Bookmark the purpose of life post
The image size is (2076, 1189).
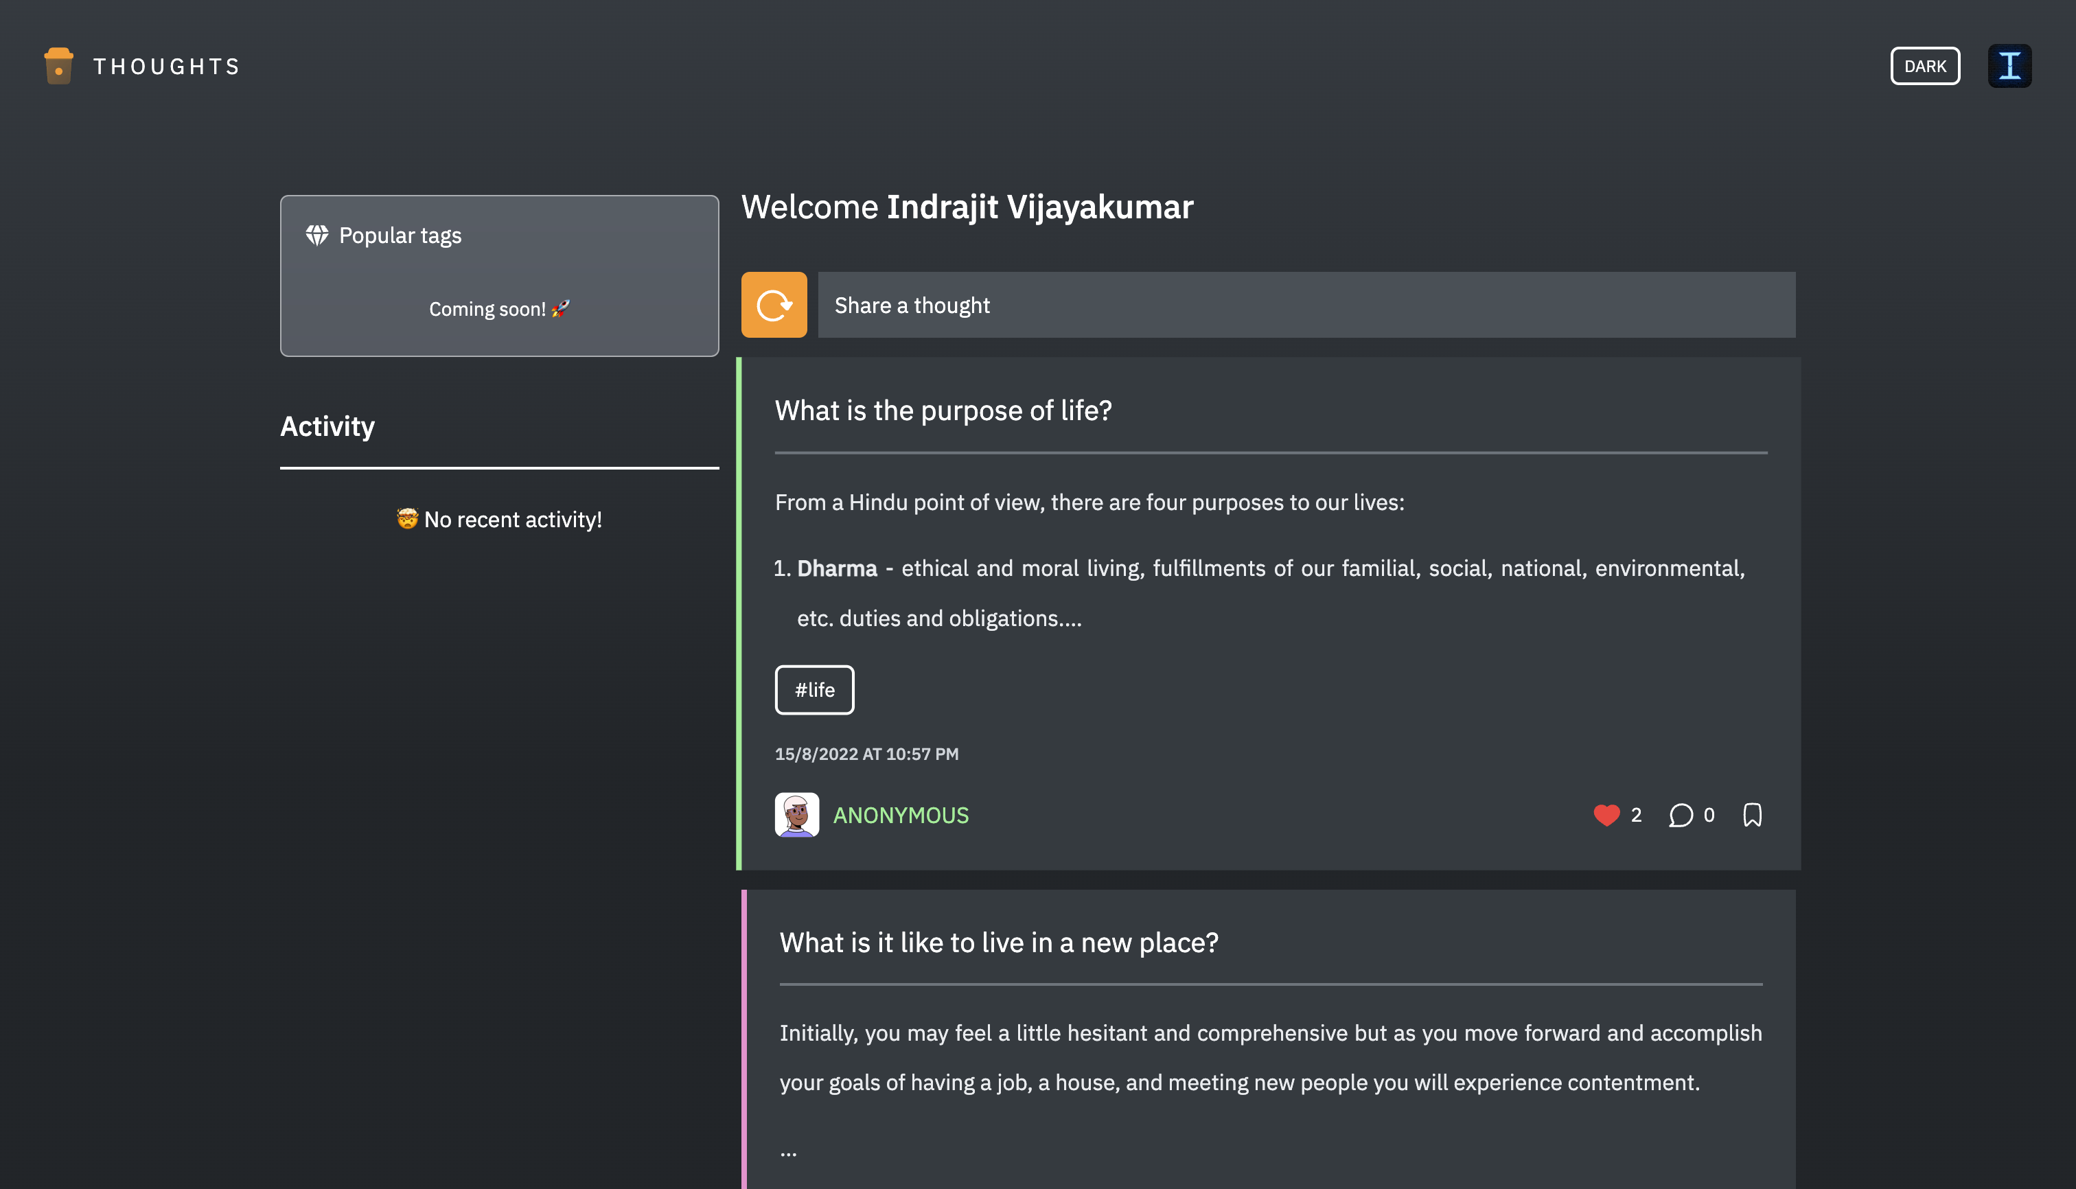click(1752, 815)
